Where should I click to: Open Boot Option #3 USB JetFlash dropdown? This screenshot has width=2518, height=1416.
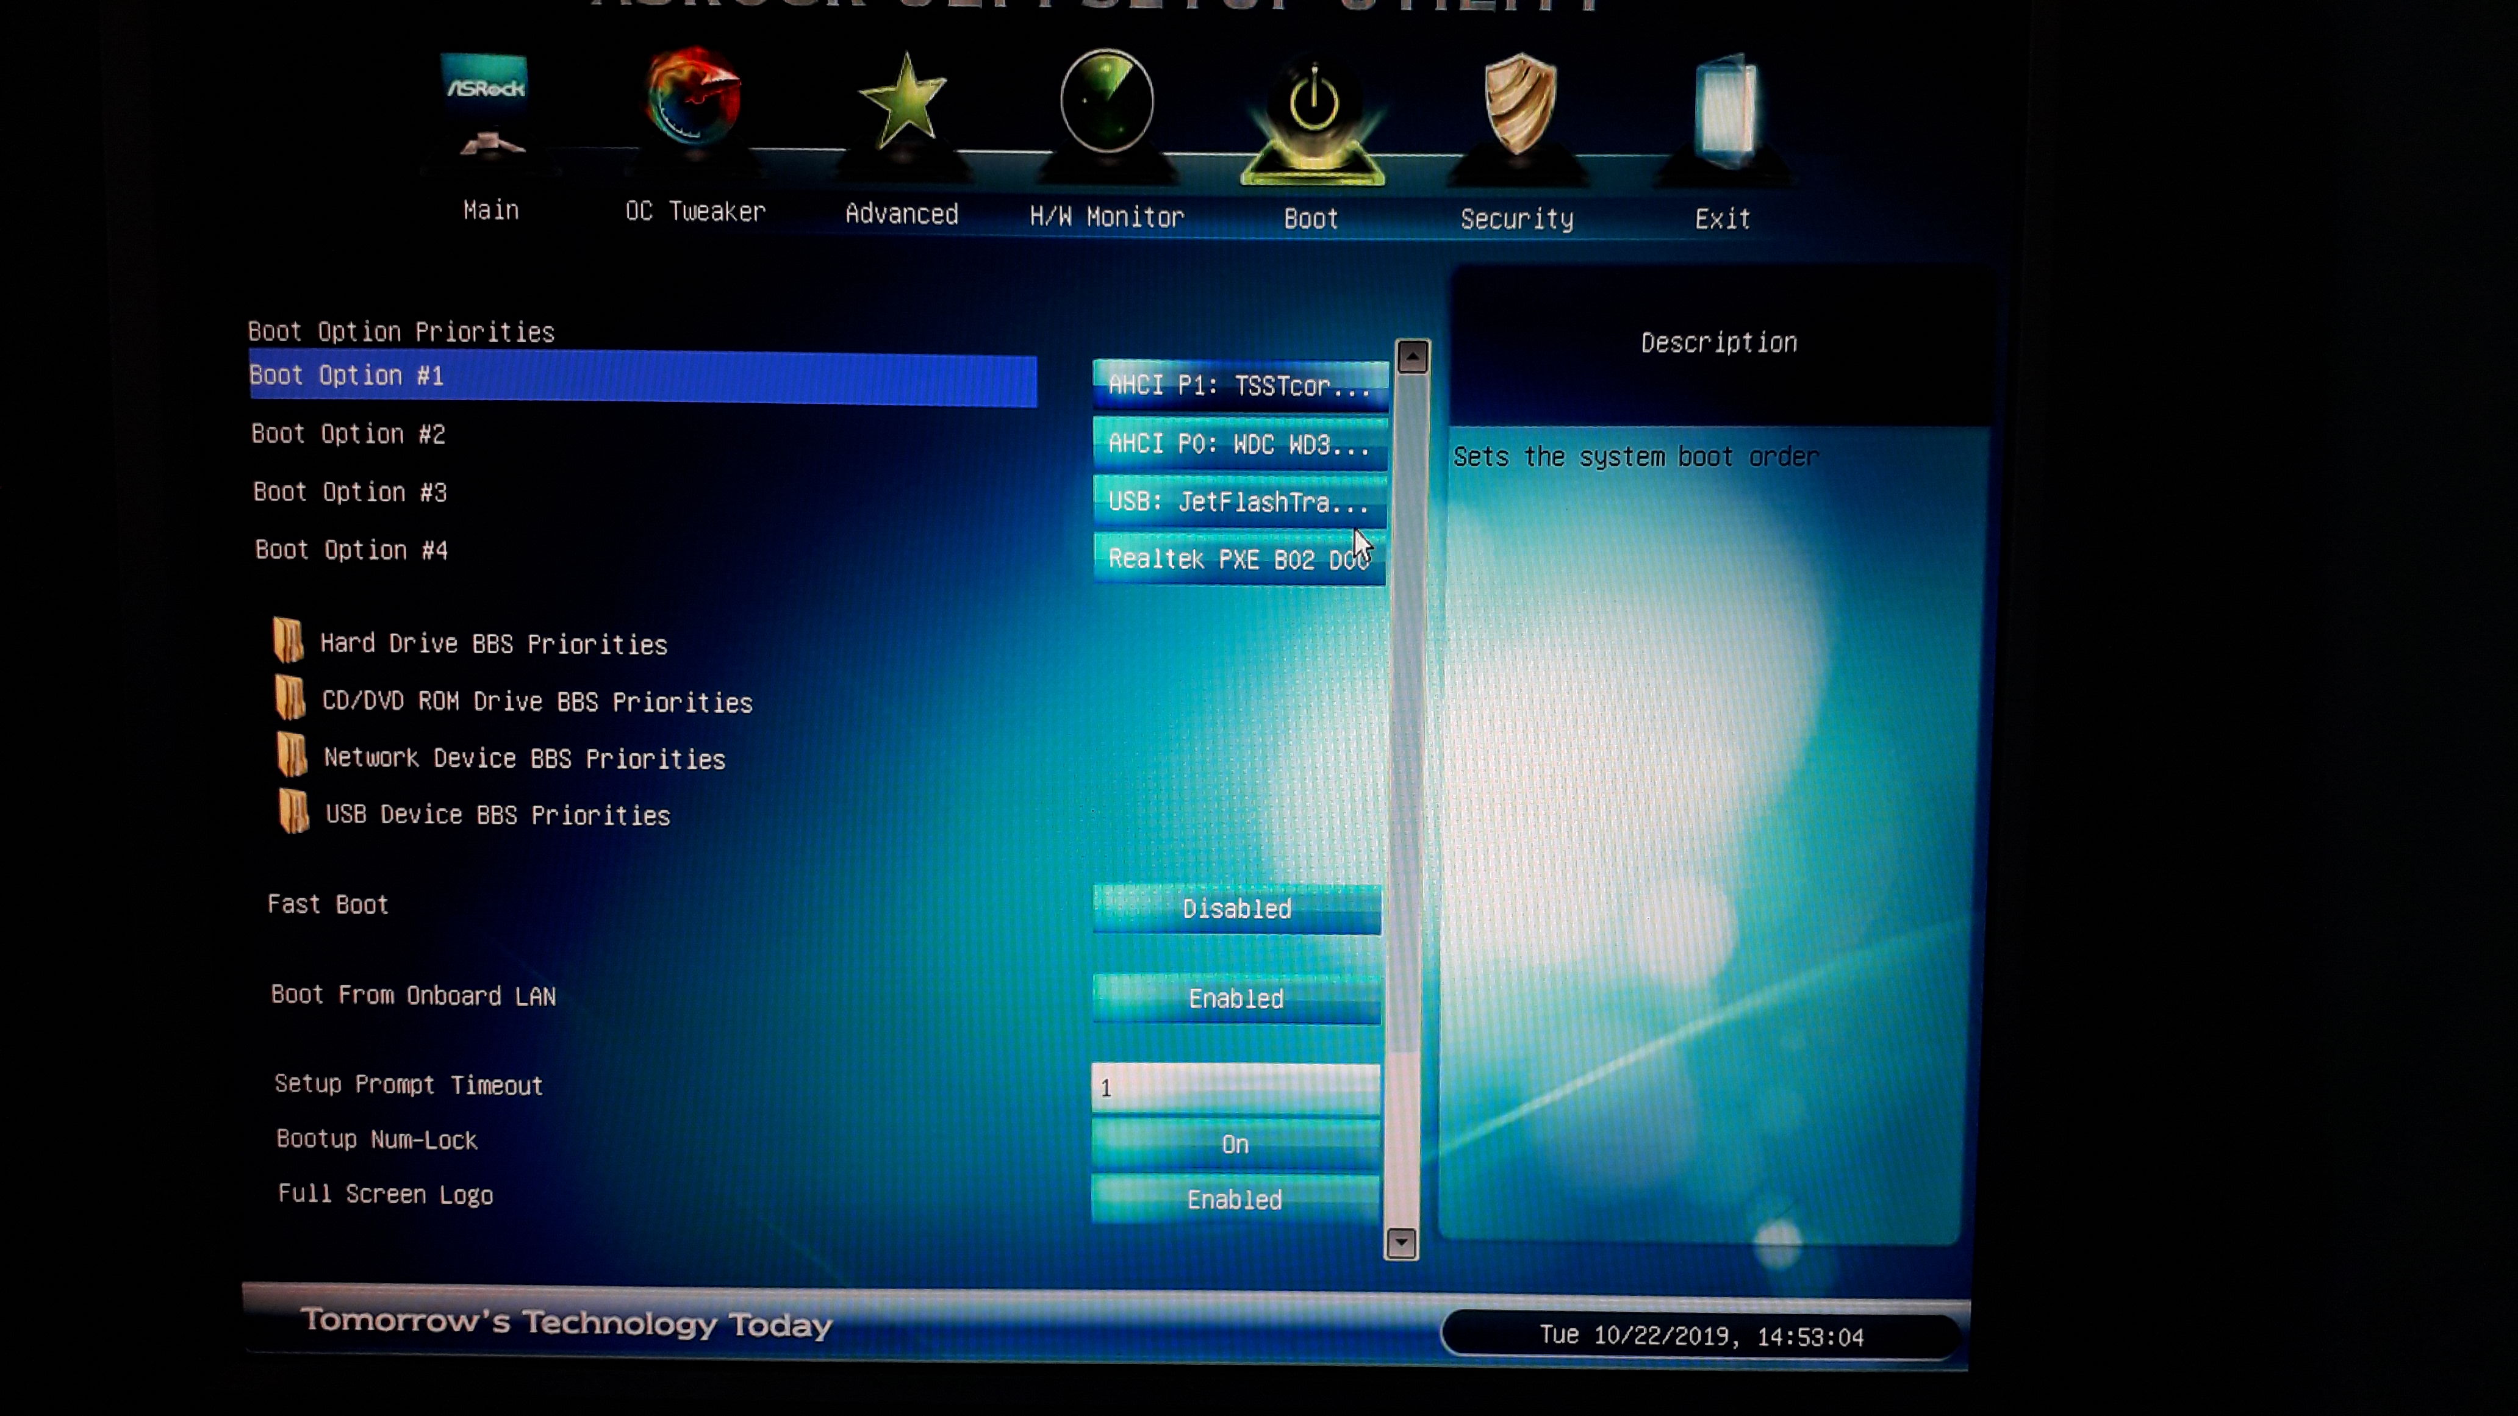[x=1239, y=501]
